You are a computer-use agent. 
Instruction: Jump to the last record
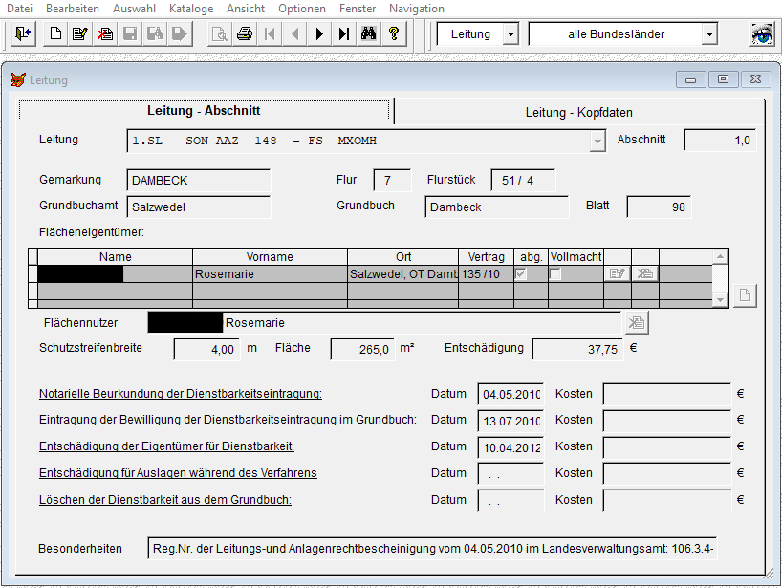(x=344, y=33)
